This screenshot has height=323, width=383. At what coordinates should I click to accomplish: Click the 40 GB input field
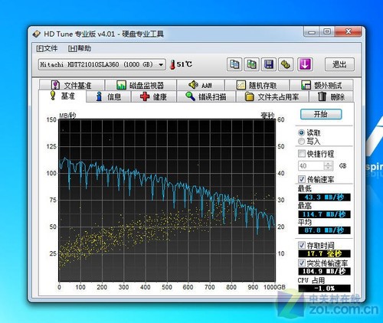tap(311, 166)
